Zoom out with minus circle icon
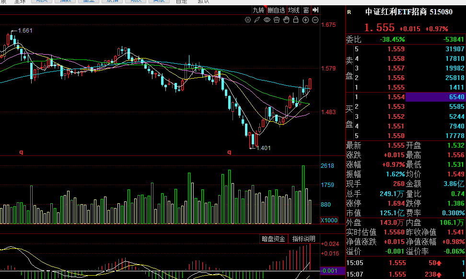This screenshot has height=279, width=466. click(x=315, y=20)
